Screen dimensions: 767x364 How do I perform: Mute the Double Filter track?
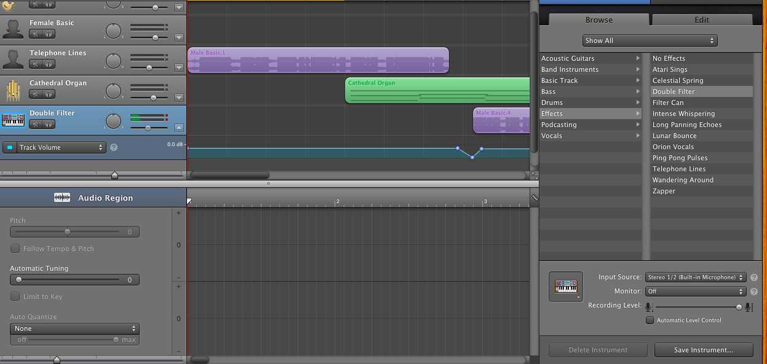36,124
